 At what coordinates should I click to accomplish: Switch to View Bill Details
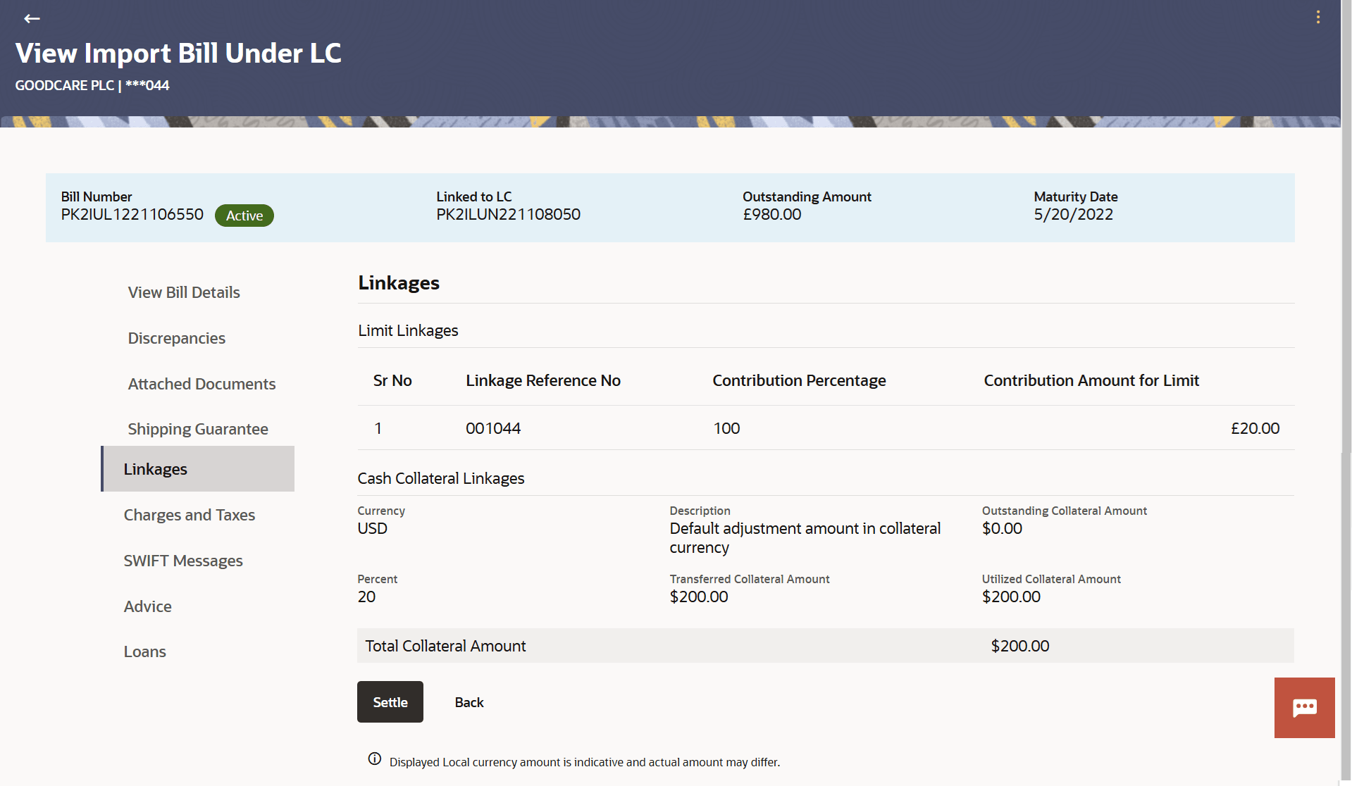coord(183,292)
